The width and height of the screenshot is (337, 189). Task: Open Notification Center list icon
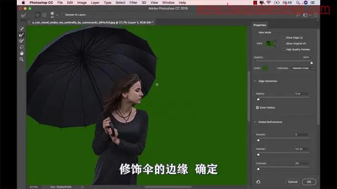point(313,2)
